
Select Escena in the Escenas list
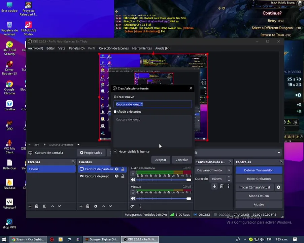click(x=51, y=169)
